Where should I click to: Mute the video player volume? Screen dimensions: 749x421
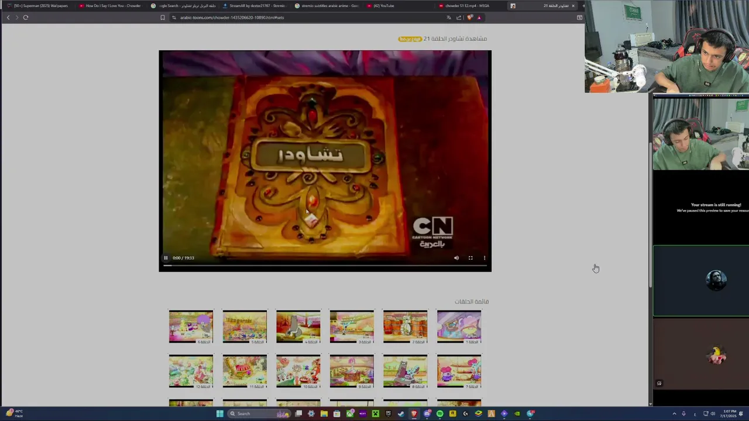pyautogui.click(x=456, y=258)
